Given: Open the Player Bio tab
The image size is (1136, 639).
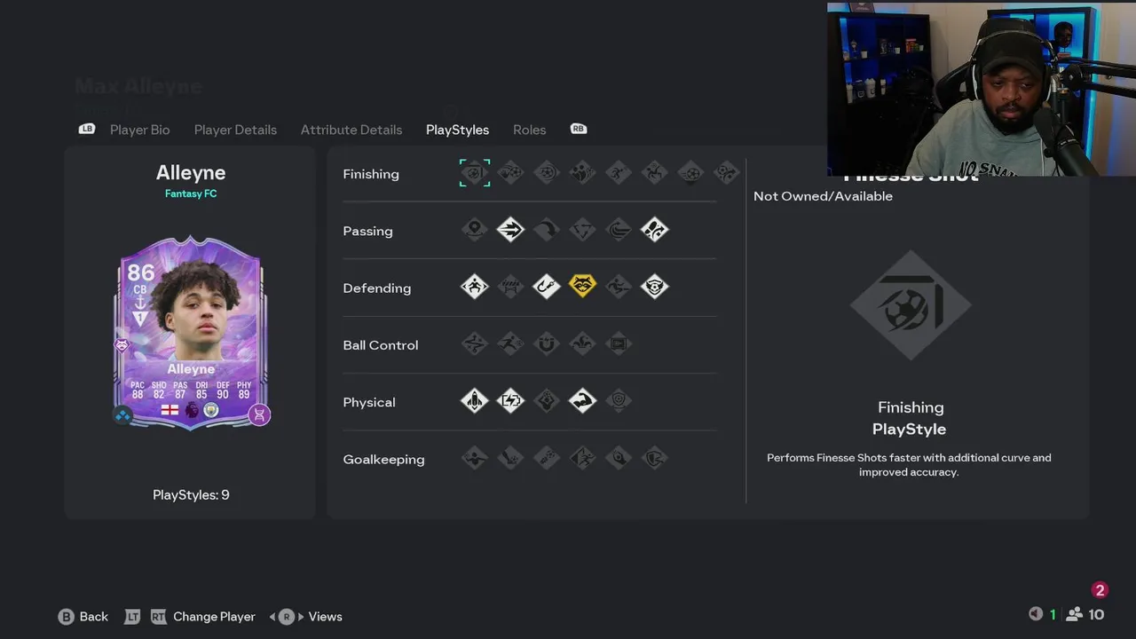Looking at the screenshot, I should [x=139, y=130].
